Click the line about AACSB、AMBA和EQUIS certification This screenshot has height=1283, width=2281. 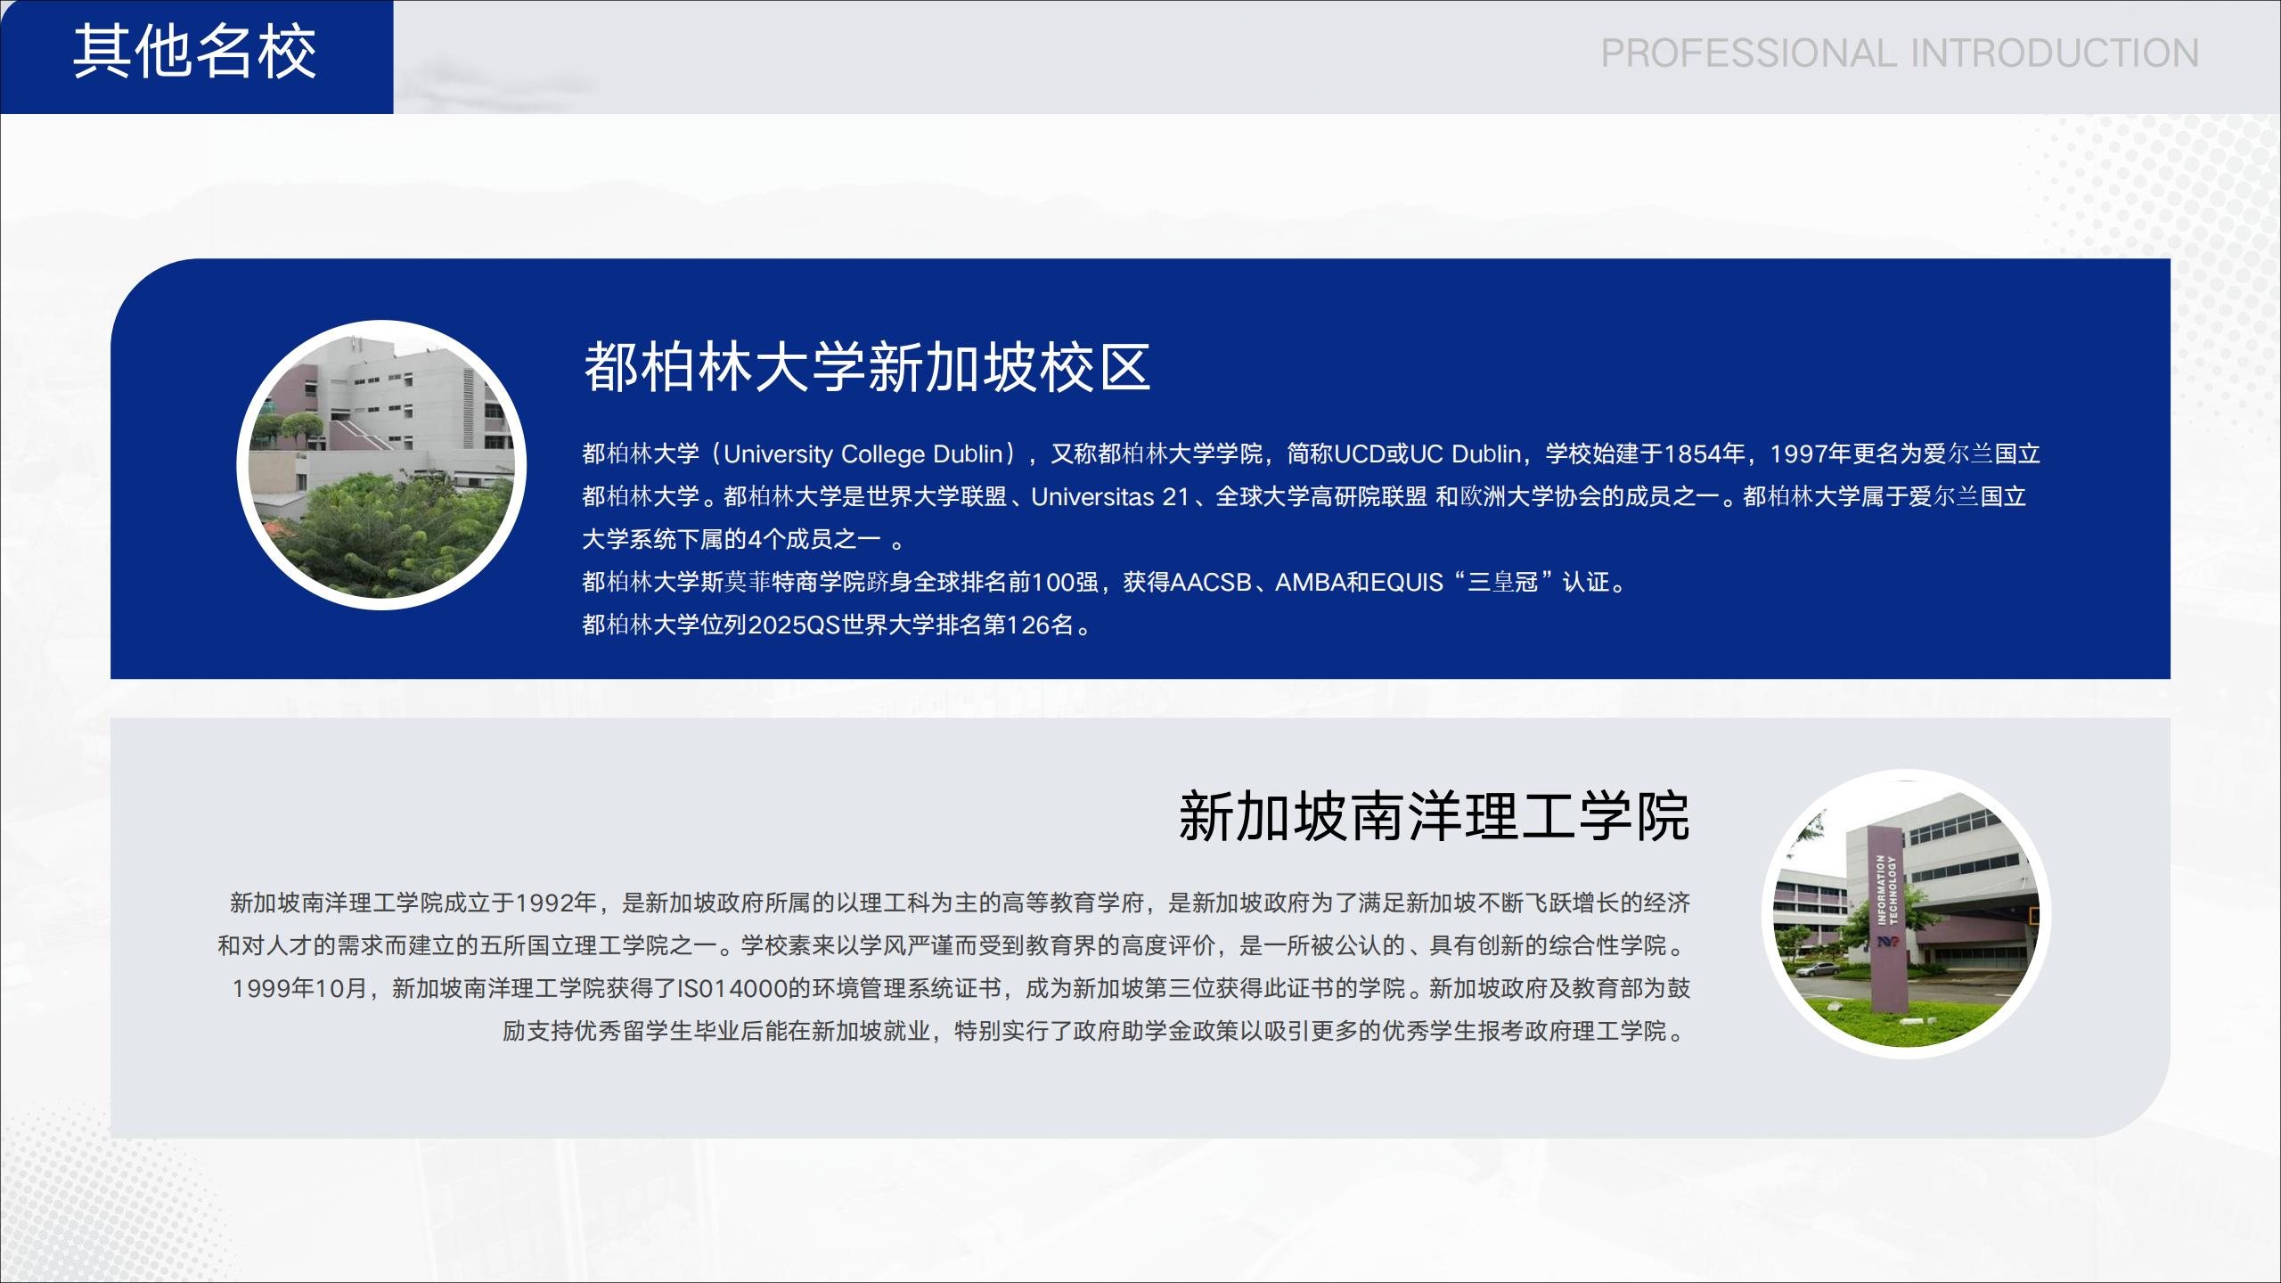1106,582
